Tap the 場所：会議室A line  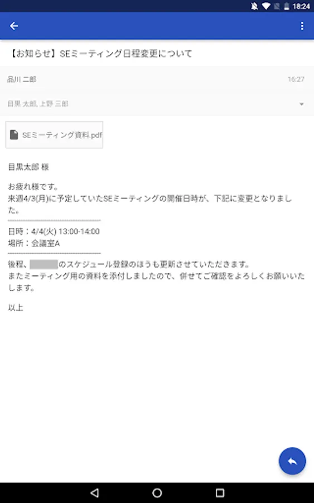[x=34, y=244]
